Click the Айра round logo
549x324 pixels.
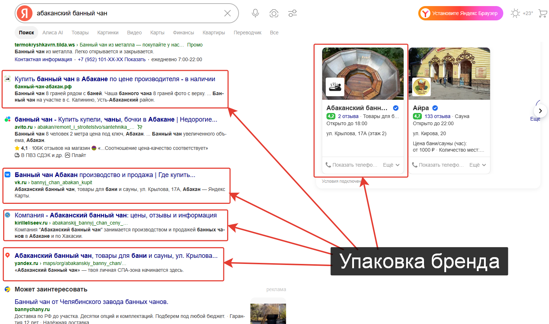click(421, 87)
